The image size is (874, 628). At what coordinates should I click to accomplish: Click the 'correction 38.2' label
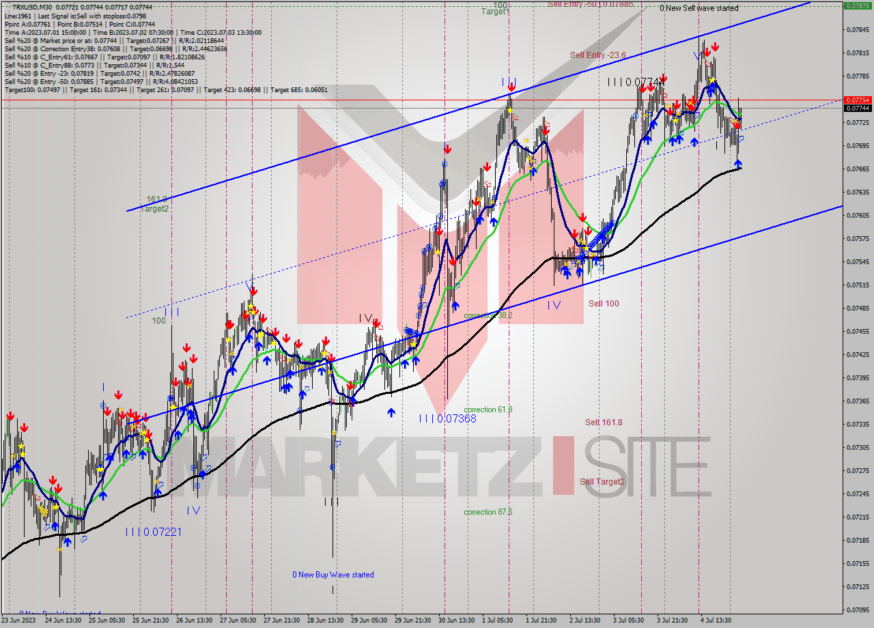[488, 315]
